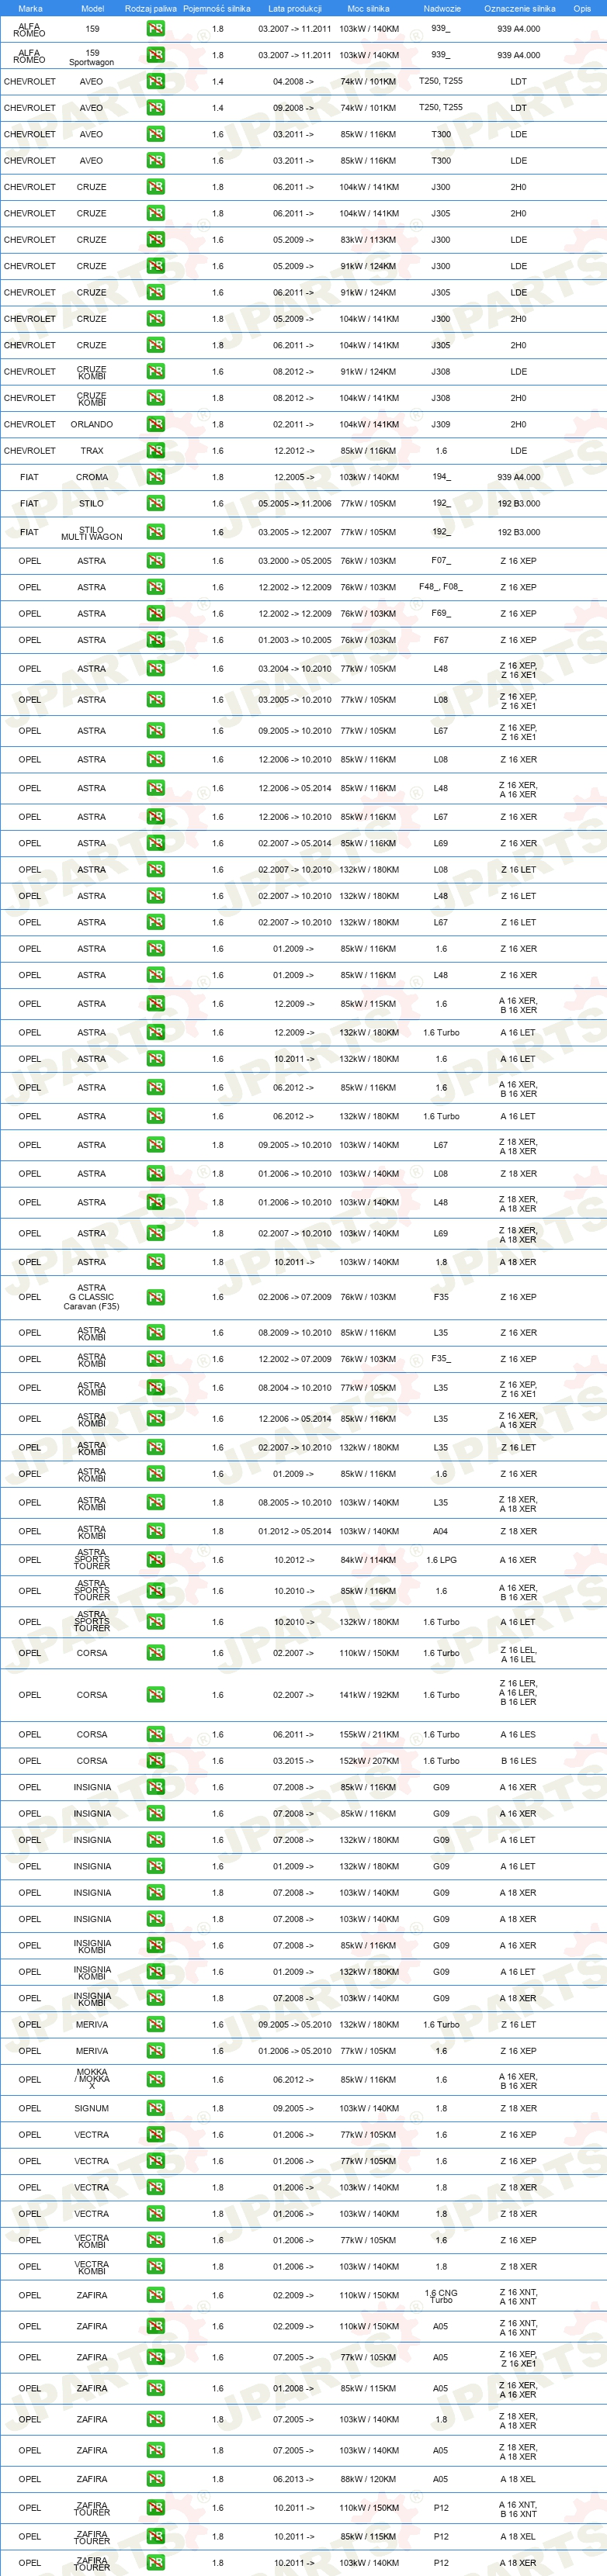
Task: Click power value '88kW / 120KM'
Action: click(368, 2479)
